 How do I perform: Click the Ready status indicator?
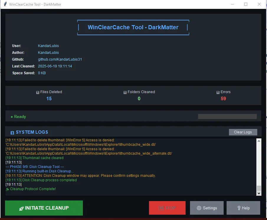[19, 117]
